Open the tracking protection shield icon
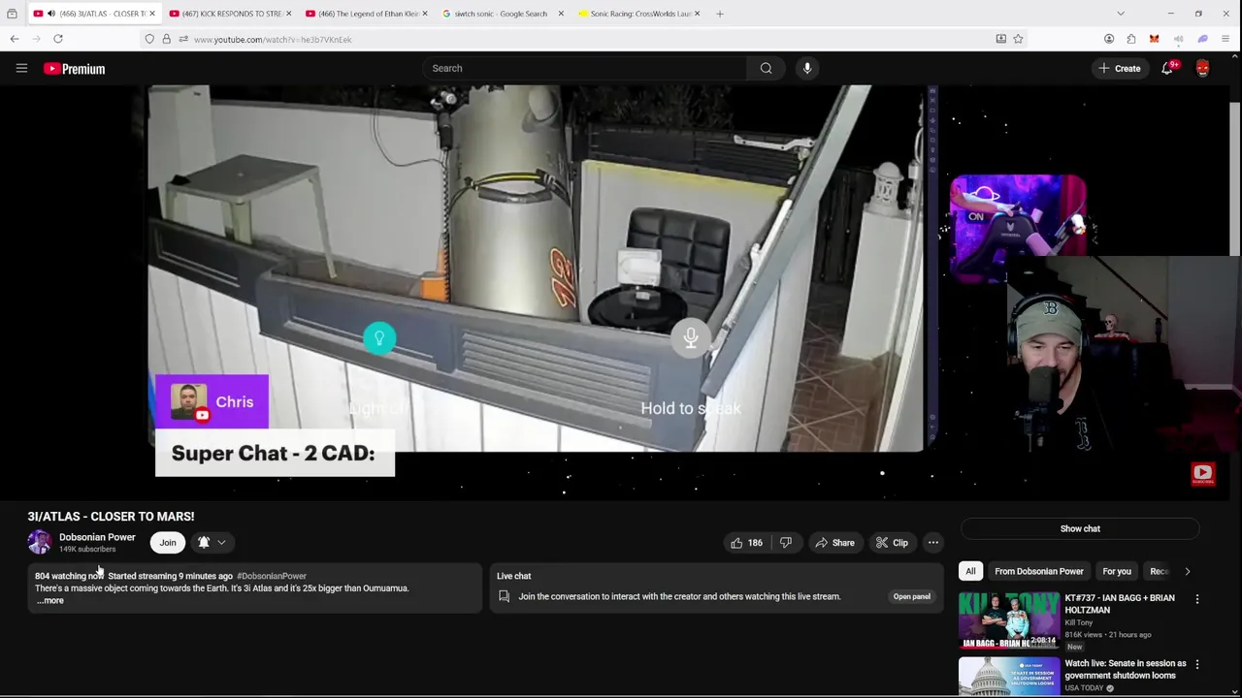This screenshot has height=698, width=1242. (x=149, y=39)
